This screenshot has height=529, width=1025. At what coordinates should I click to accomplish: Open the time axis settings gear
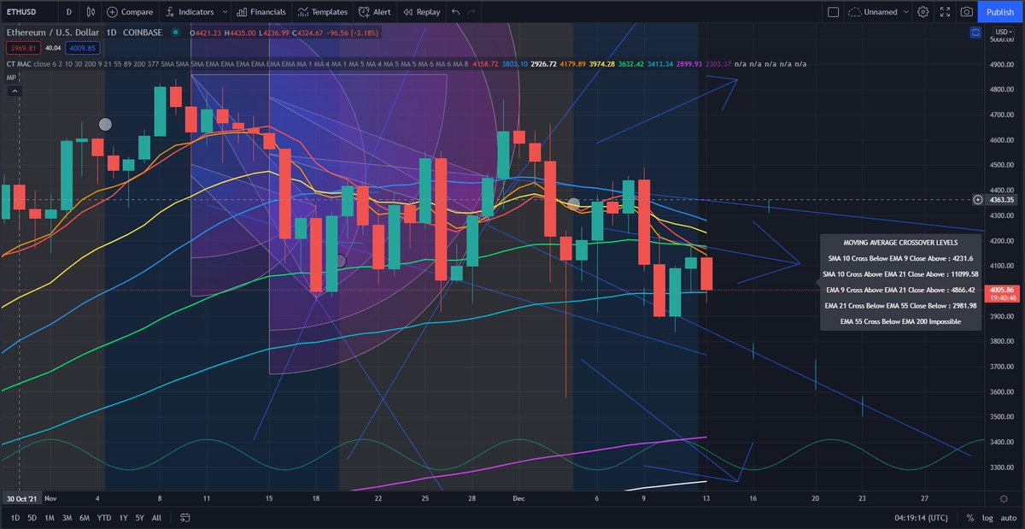pyautogui.click(x=1004, y=497)
